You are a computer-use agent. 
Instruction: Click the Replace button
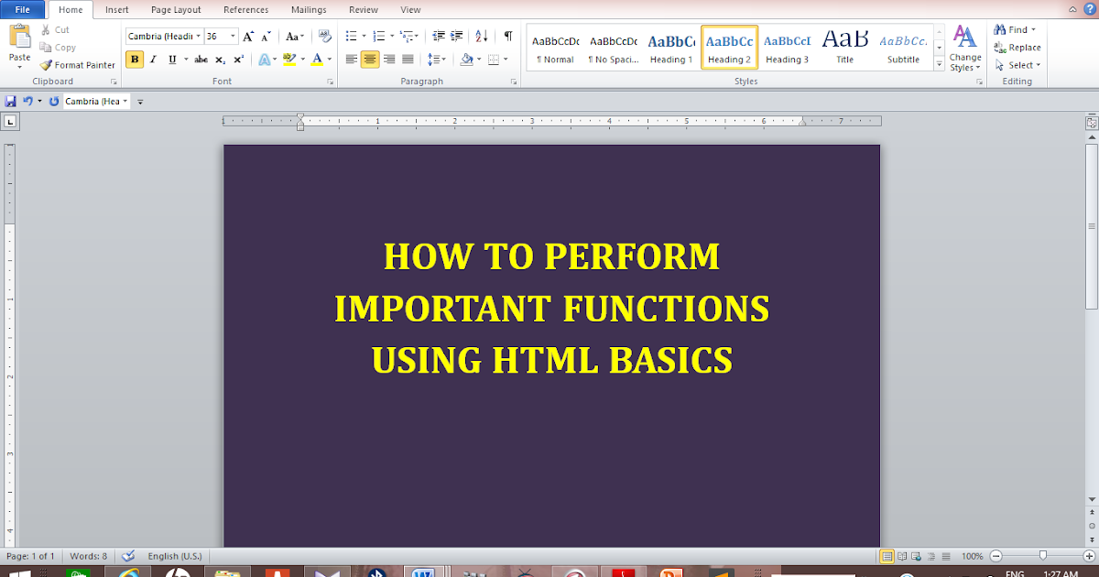1017,47
